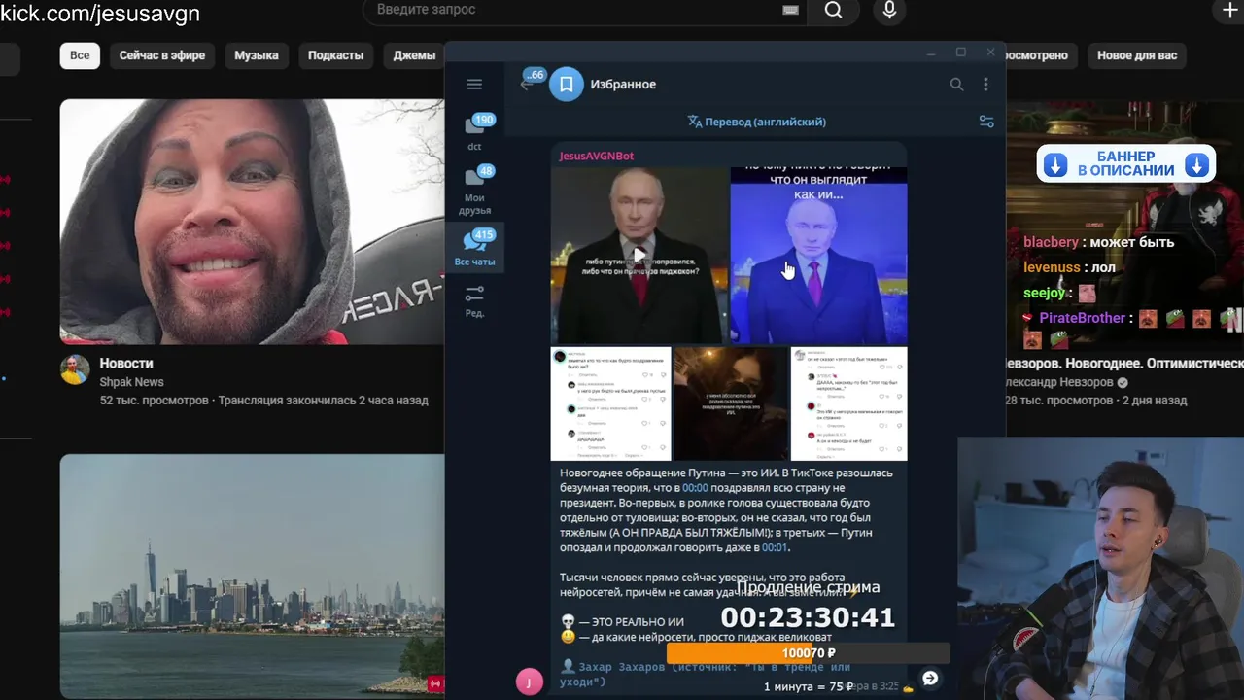The image size is (1244, 700).
Task: Search within the Избранное chat
Action: pos(956,85)
